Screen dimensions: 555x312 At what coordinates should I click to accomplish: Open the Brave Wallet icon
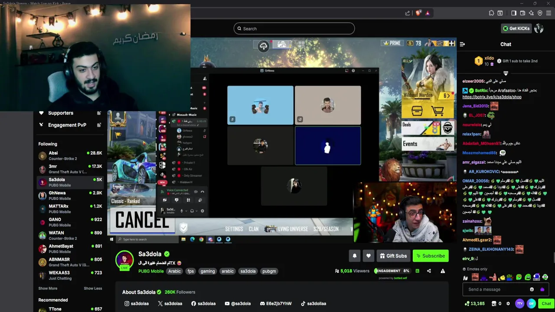click(x=522, y=13)
